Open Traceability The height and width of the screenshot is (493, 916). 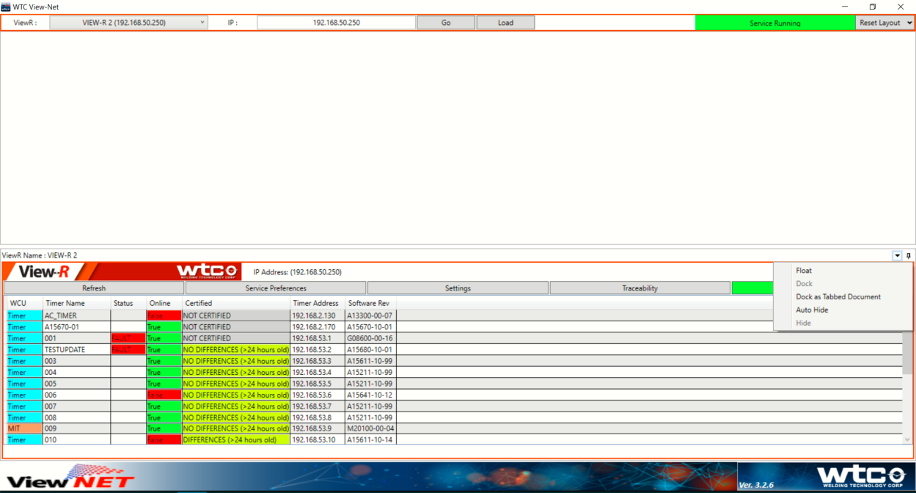tap(640, 288)
